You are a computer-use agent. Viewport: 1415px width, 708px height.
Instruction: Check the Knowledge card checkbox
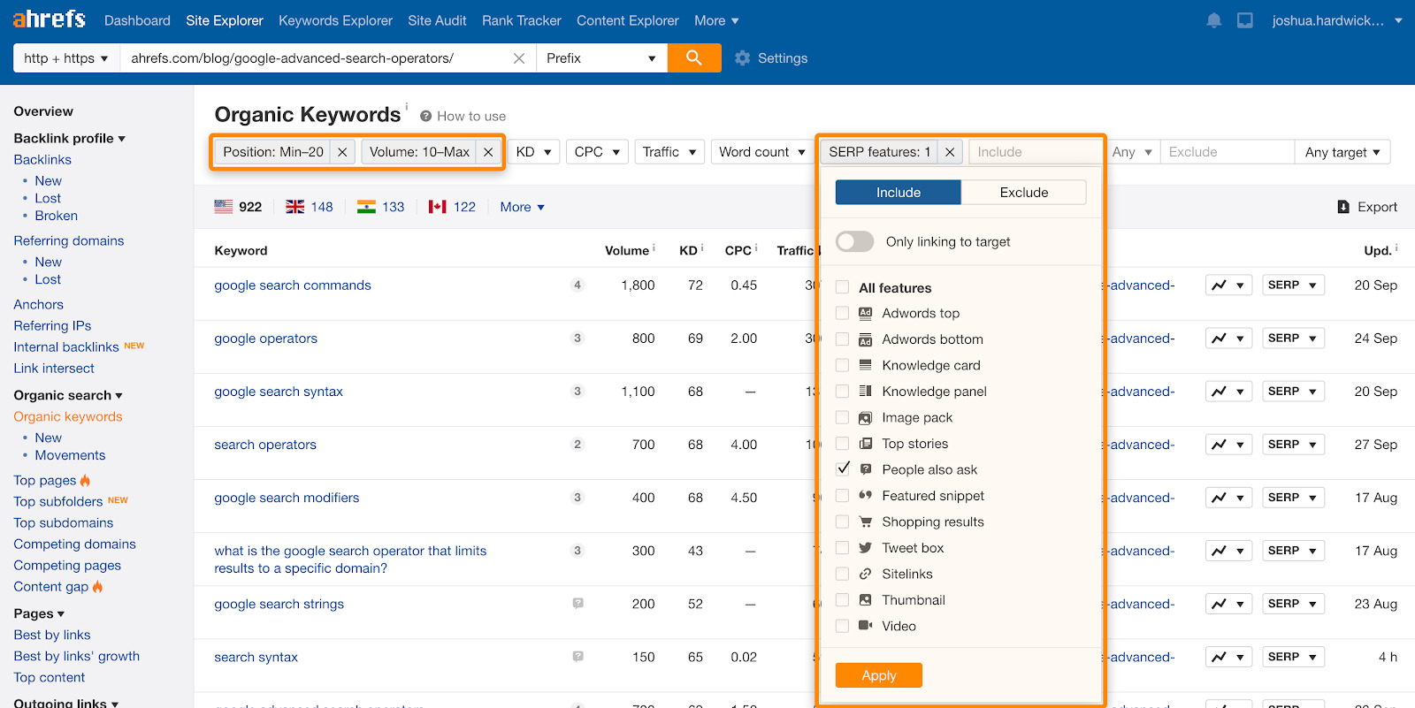[843, 365]
